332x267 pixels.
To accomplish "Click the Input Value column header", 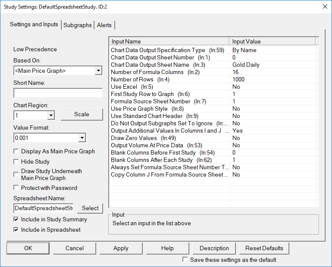I will pos(272,41).
